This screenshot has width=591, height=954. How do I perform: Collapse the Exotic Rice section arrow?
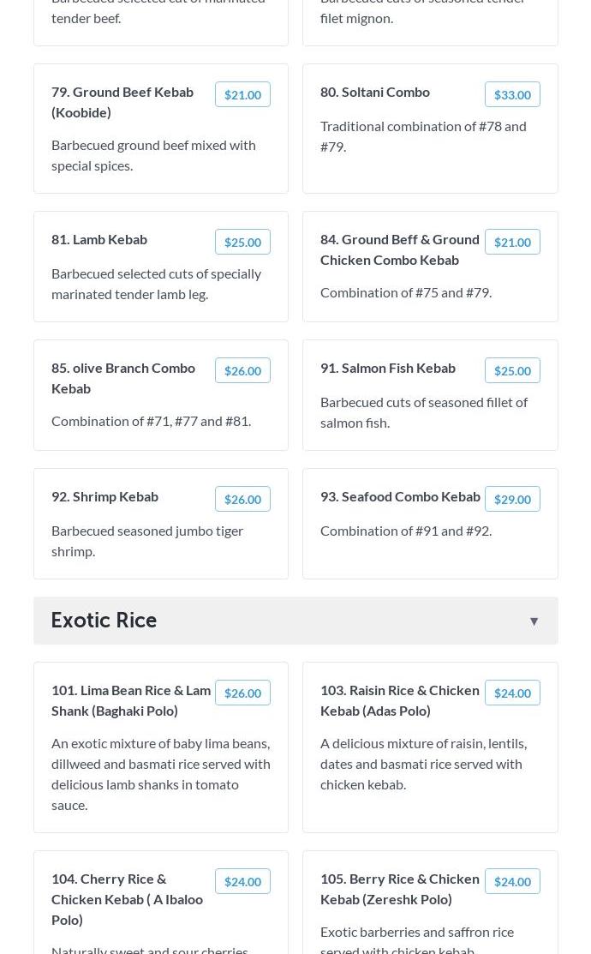pyautogui.click(x=534, y=621)
